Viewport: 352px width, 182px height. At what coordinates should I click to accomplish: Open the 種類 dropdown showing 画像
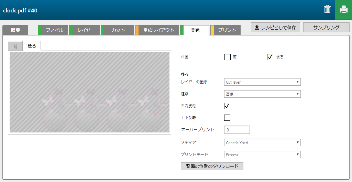[262, 94]
